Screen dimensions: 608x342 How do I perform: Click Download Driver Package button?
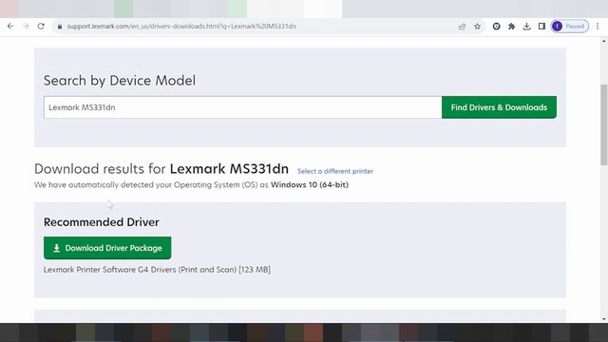(x=107, y=248)
